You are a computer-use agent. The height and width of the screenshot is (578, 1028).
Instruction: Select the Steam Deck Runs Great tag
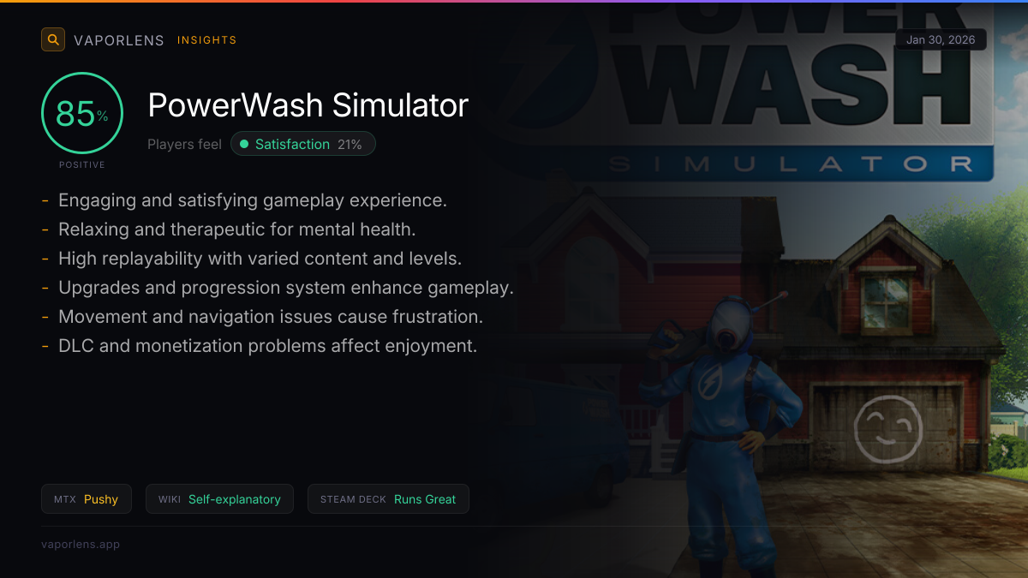coord(388,499)
